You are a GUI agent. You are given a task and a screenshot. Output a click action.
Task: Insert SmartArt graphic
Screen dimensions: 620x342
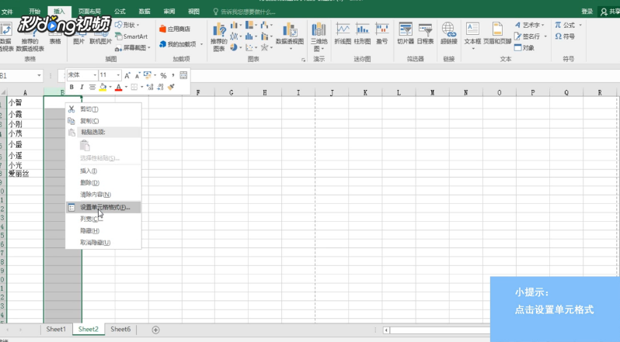point(131,36)
